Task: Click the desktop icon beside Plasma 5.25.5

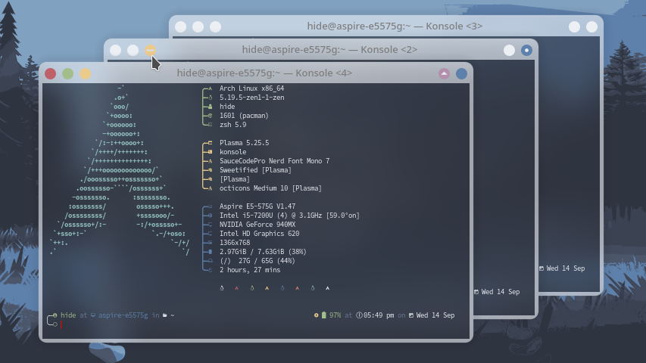Action: point(210,143)
